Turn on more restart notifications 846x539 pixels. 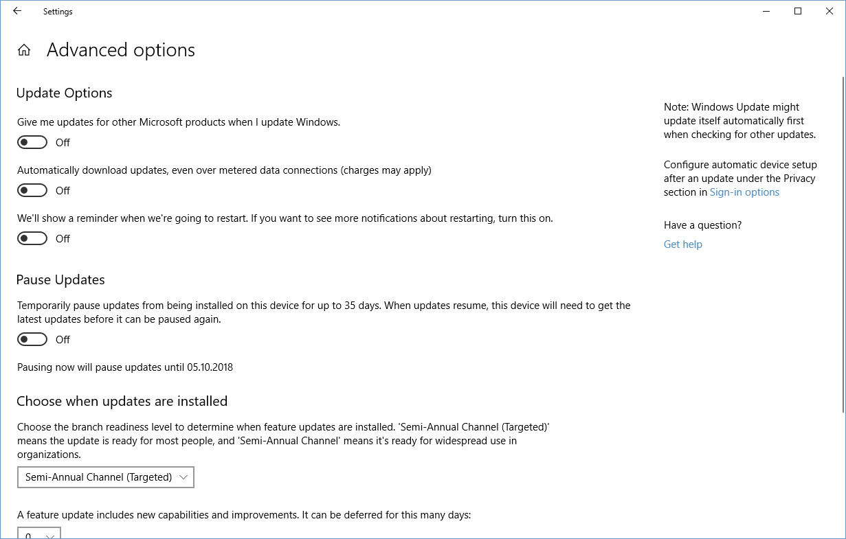click(x=32, y=238)
